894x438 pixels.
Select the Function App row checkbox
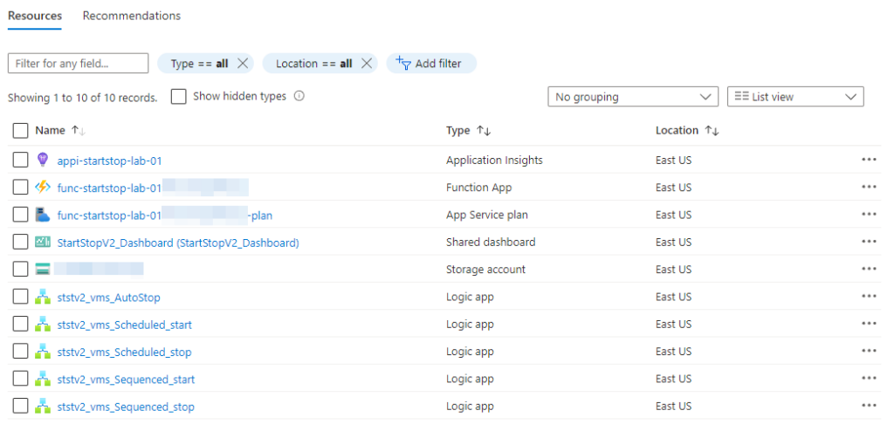click(20, 187)
